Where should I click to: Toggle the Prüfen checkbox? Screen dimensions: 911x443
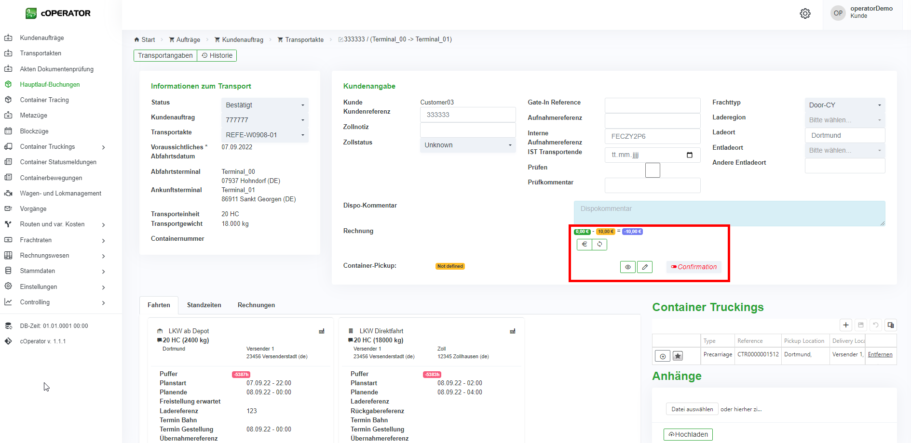click(652, 170)
